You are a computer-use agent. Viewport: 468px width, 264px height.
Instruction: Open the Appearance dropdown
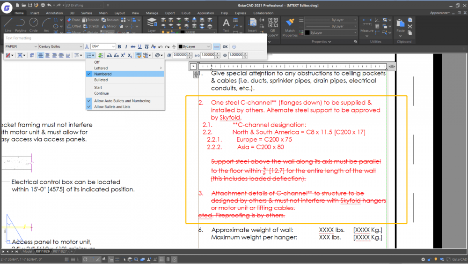pyautogui.click(x=440, y=13)
